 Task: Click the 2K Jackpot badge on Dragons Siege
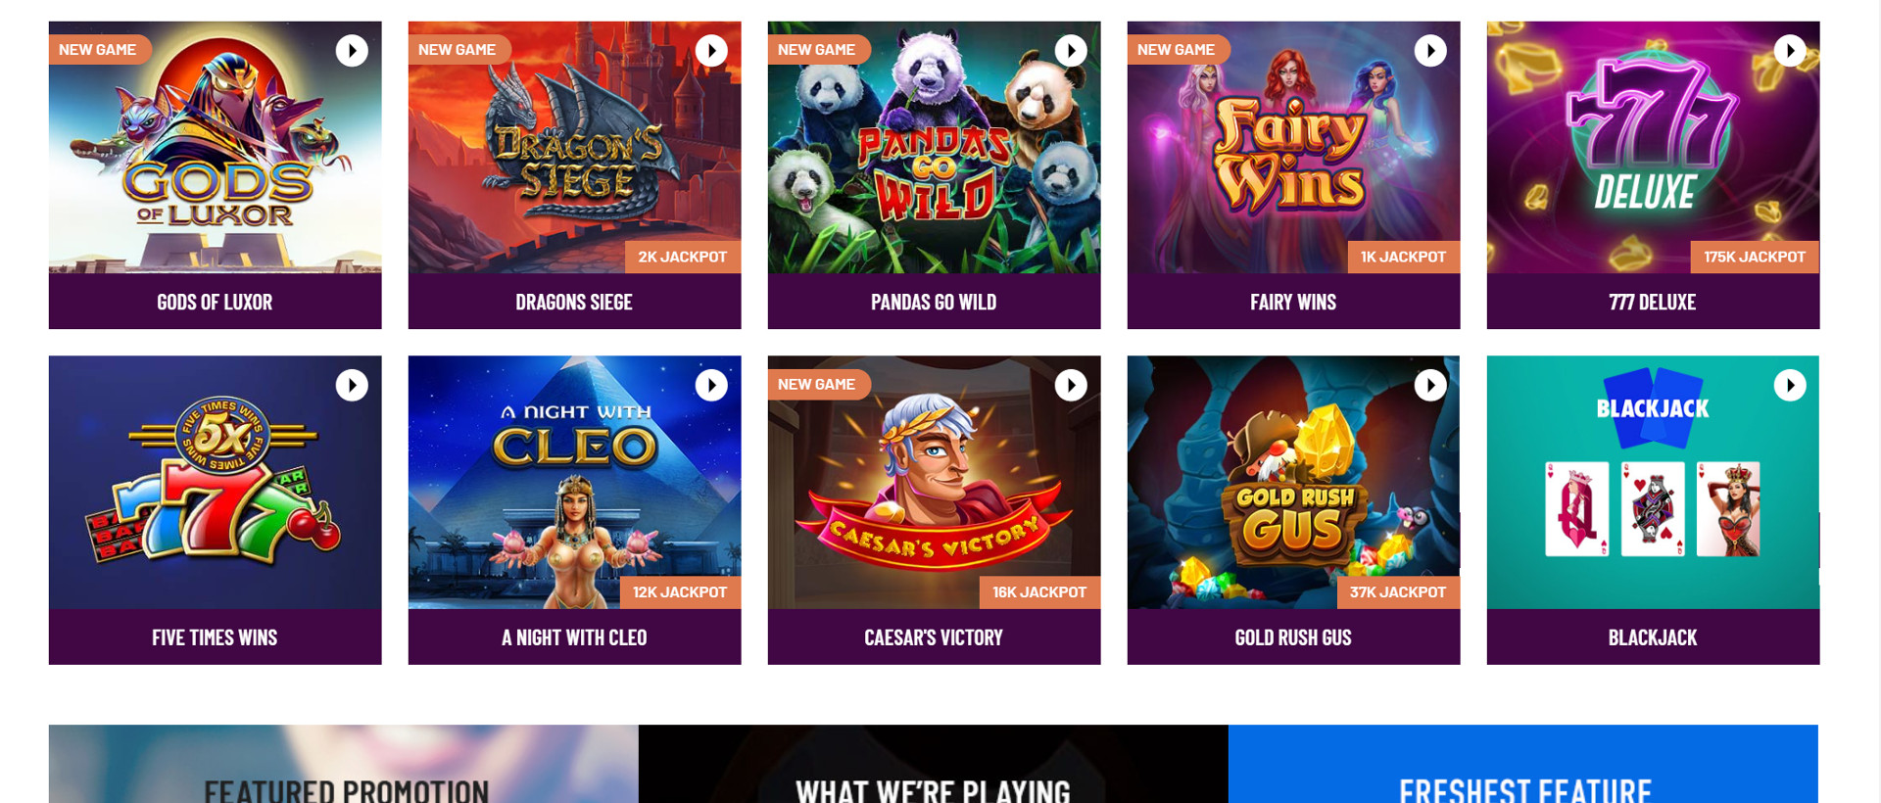[x=682, y=257]
